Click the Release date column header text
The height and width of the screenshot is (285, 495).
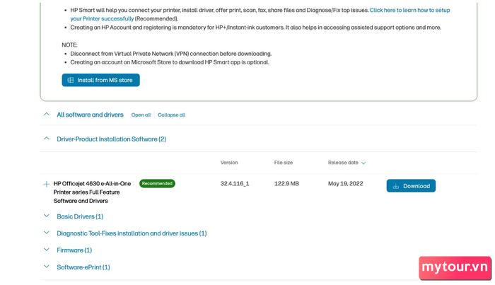(x=343, y=163)
